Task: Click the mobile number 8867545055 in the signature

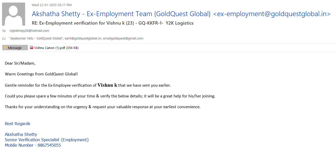Action: (x=49, y=145)
